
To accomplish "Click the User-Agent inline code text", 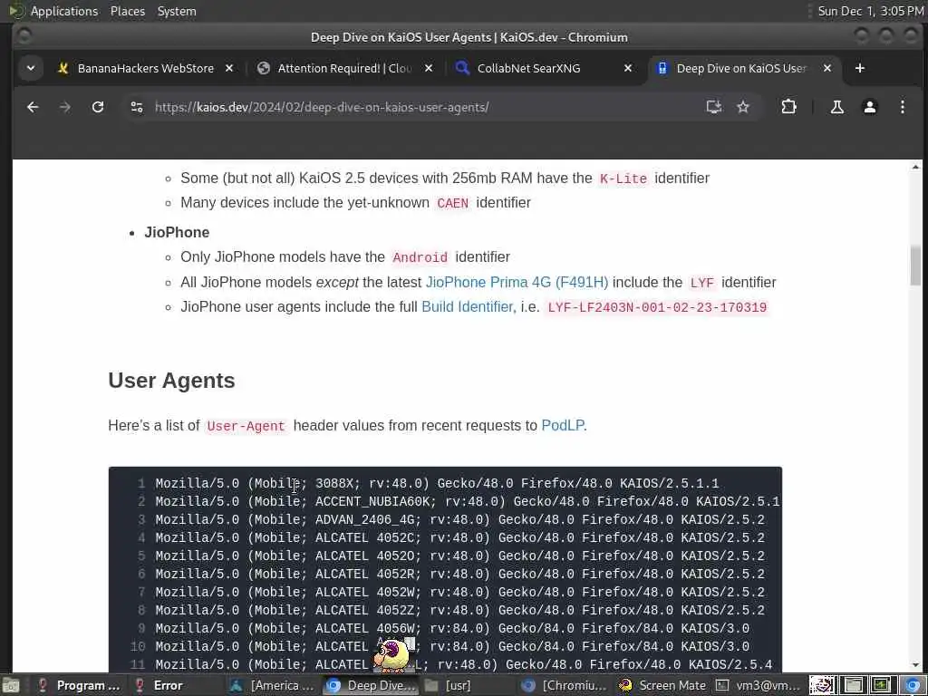I will coord(246,426).
